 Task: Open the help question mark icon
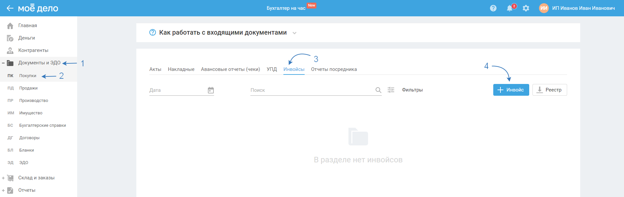pyautogui.click(x=493, y=8)
